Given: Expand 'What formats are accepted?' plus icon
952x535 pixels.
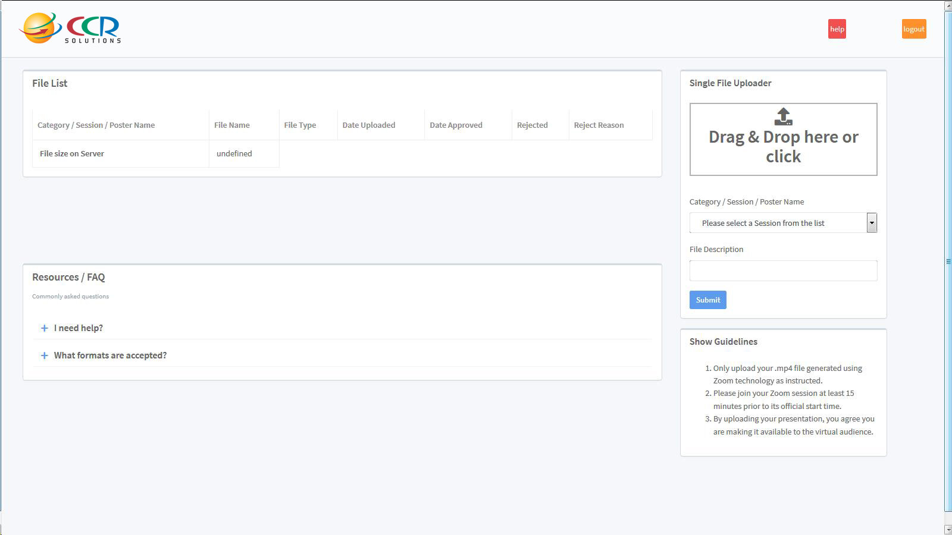Looking at the screenshot, I should [x=44, y=355].
